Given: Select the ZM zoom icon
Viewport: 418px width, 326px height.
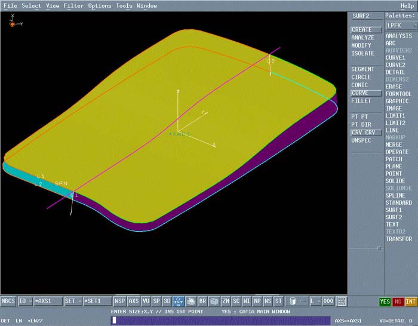Looking at the screenshot, I should pos(226,302).
